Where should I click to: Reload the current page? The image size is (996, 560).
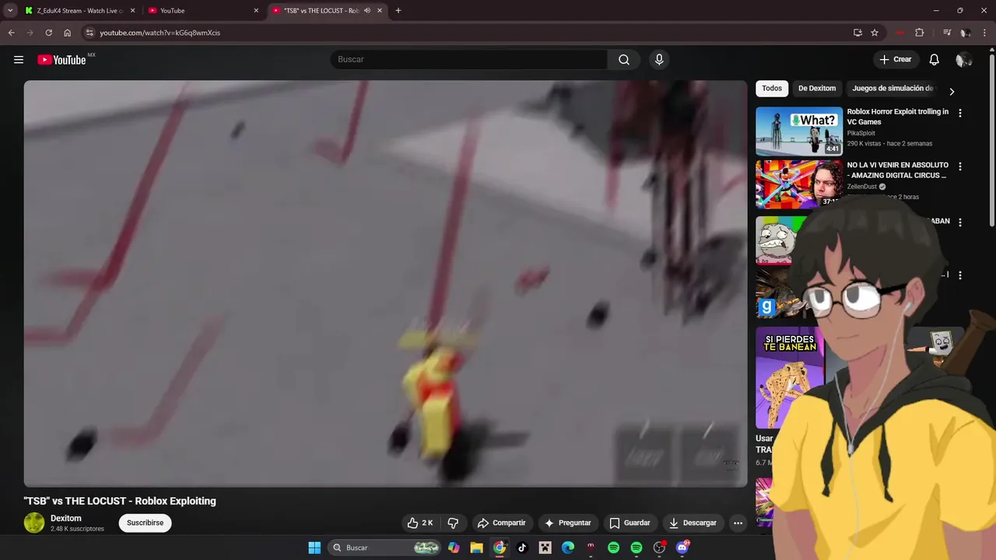(48, 33)
